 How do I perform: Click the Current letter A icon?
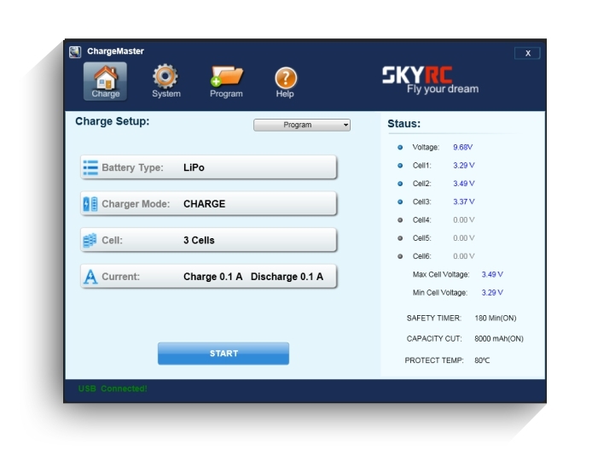[90, 277]
